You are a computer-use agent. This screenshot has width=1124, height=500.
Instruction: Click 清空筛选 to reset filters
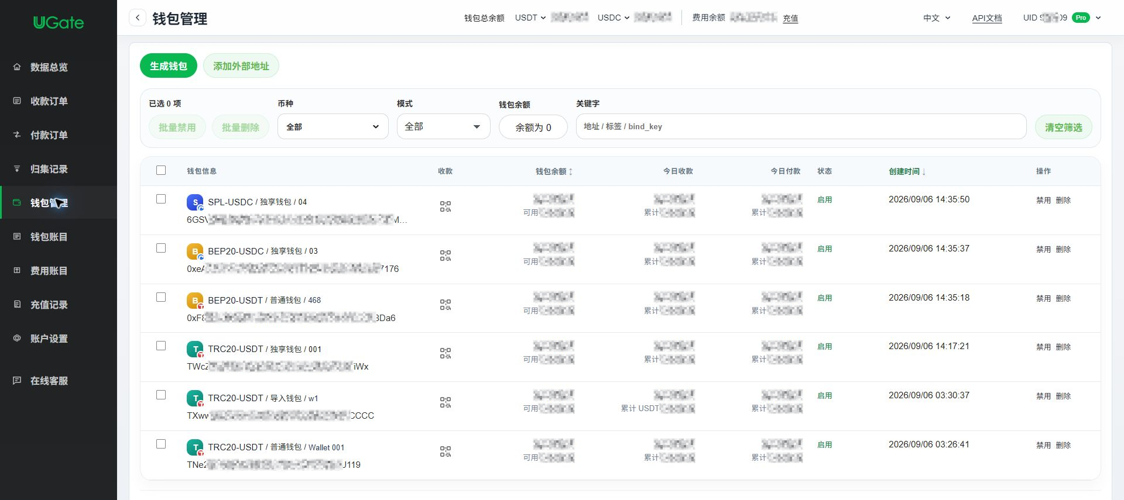(1064, 127)
